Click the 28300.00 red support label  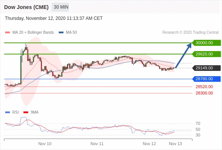[x=204, y=93]
